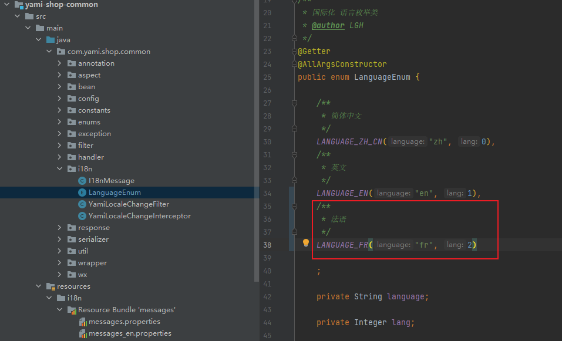Image resolution: width=562 pixels, height=341 pixels.
Task: Click the YamiLocaleChangeFilter class icon
Action: coord(83,204)
